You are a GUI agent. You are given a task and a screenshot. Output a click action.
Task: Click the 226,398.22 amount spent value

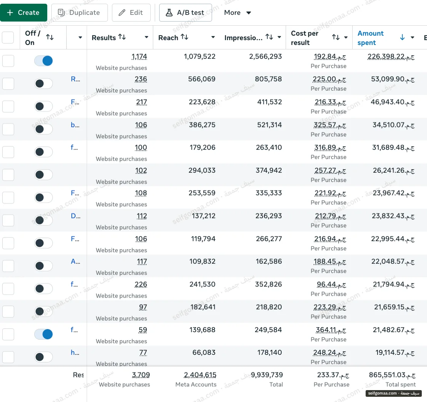coord(391,56)
